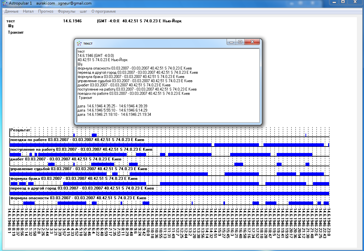Click the Результат row label in chart
This screenshot has height=251, width=364.
coord(20,130)
